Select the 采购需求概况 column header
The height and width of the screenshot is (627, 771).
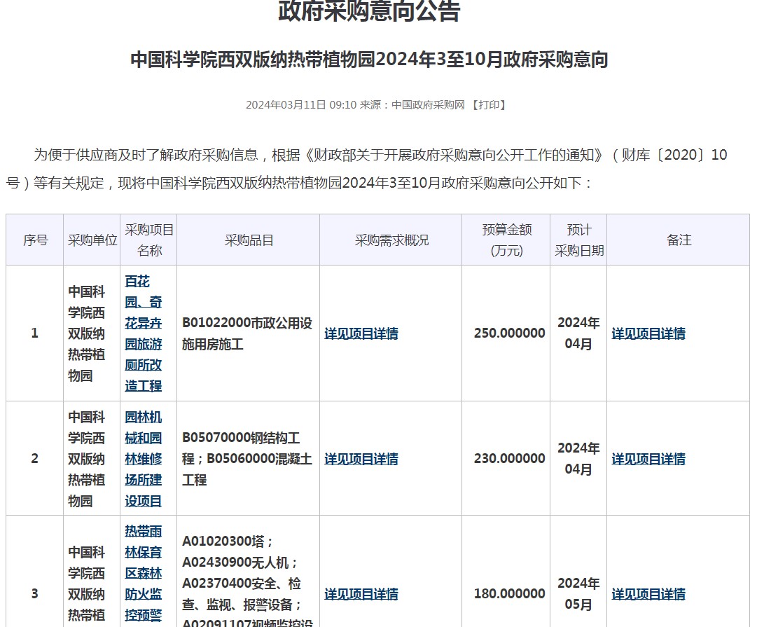pyautogui.click(x=391, y=240)
